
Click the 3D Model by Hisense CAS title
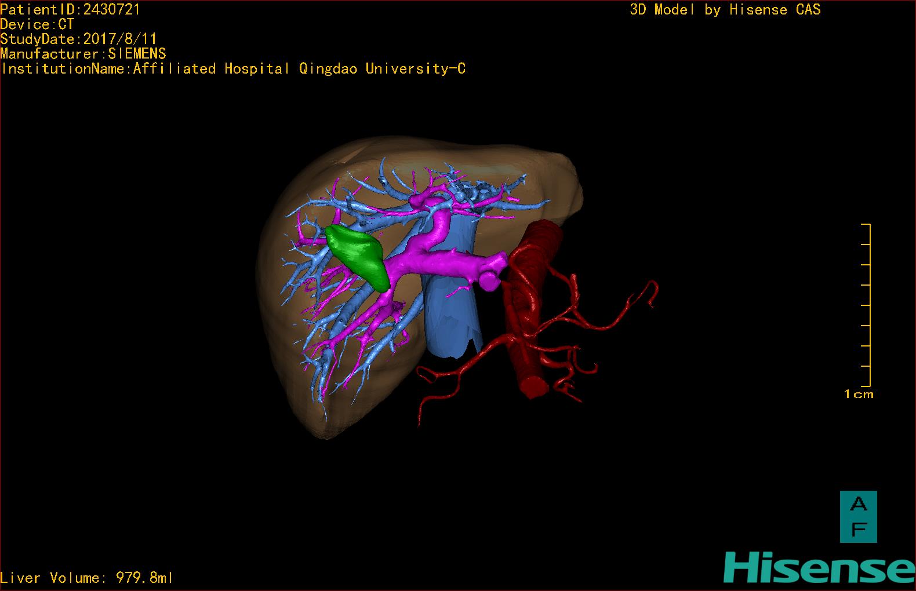point(725,9)
